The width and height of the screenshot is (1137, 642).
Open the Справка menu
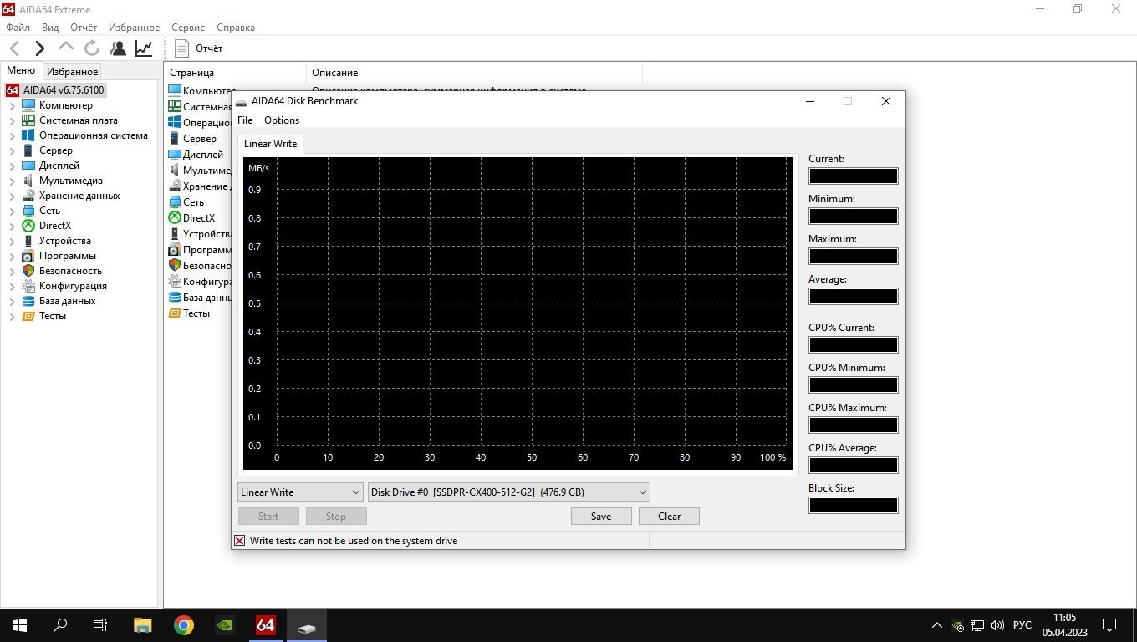pos(236,28)
